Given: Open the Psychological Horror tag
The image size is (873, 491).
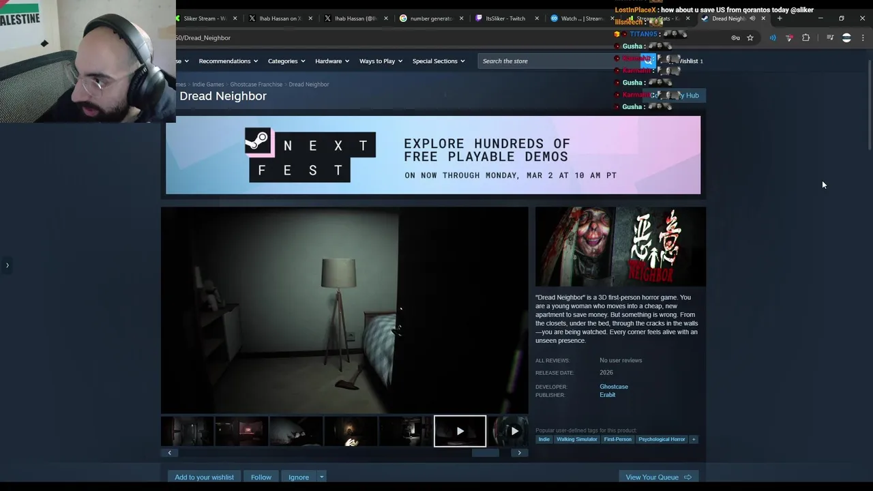Looking at the screenshot, I should pyautogui.click(x=662, y=439).
